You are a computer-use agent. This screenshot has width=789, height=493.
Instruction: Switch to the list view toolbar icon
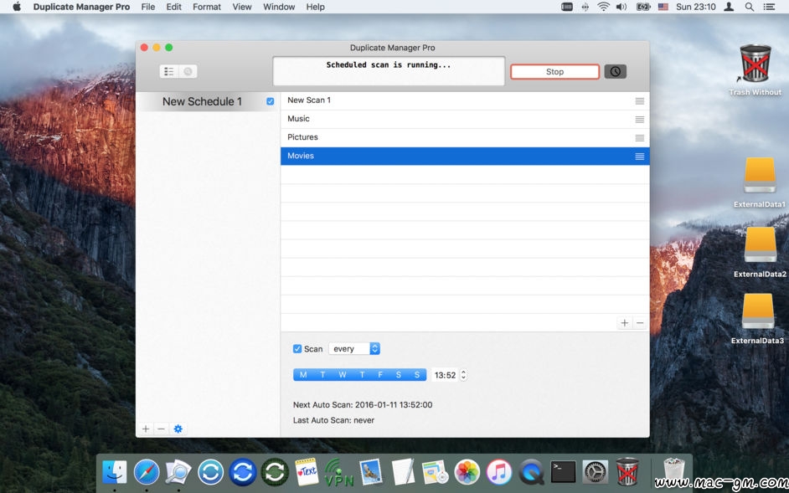(x=169, y=71)
